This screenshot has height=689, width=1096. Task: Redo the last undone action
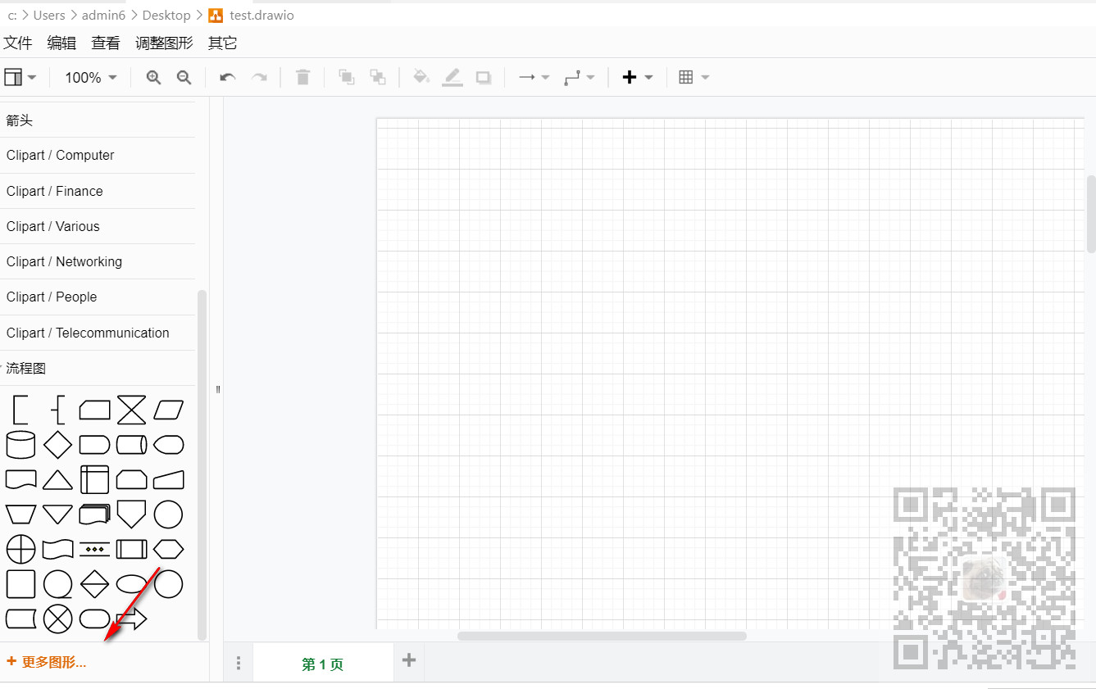point(259,77)
